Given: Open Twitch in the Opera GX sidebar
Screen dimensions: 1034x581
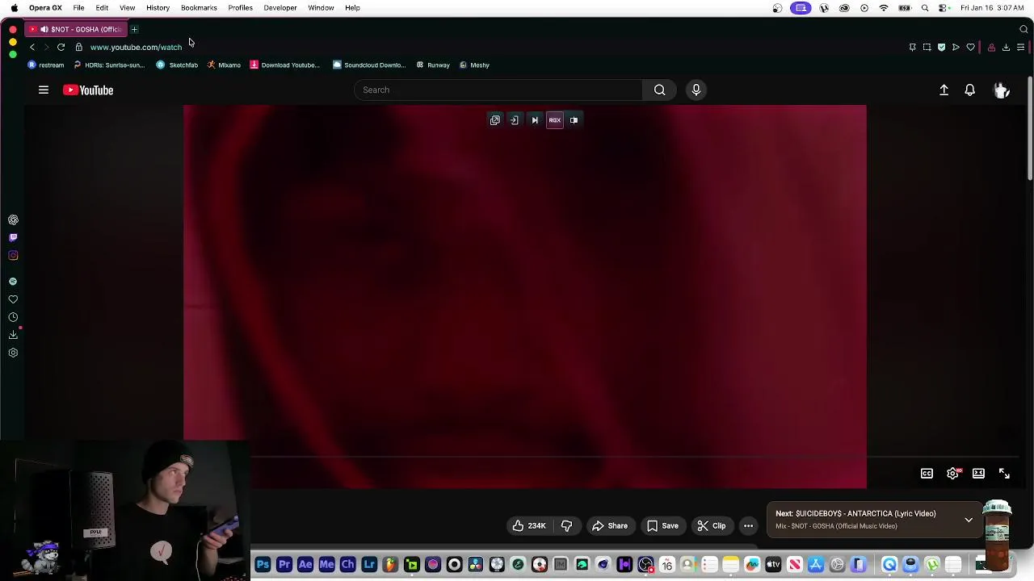Looking at the screenshot, I should tap(13, 237).
